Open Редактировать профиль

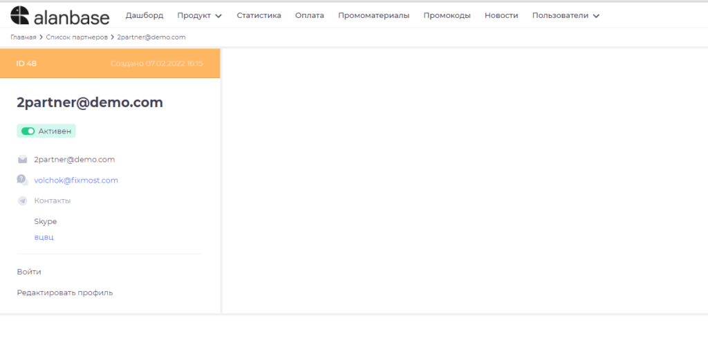point(65,292)
